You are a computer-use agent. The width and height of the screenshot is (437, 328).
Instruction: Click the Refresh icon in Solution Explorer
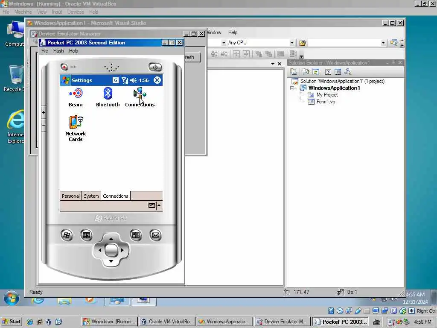coord(316,72)
